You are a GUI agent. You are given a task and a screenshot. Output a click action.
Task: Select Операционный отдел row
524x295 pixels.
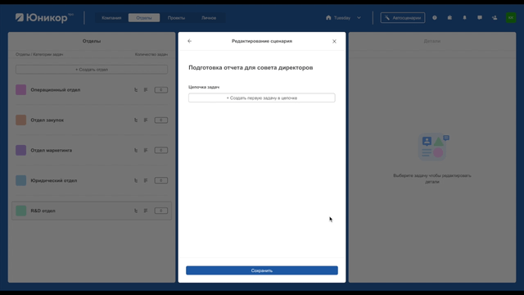[x=92, y=89]
